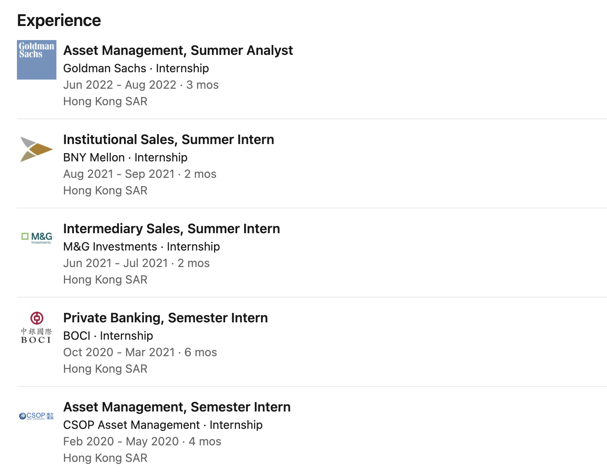Screen dimensions: 607x473
Task: Click the BOCI company logo
Action: tap(37, 327)
